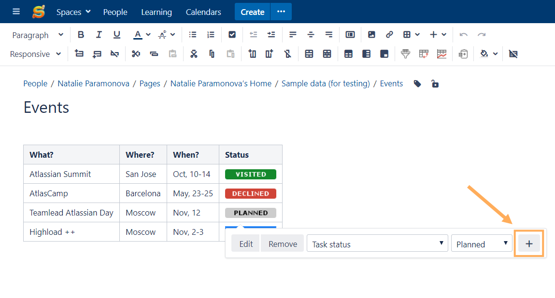
Task: Open chart from table icon
Action: pos(441,54)
